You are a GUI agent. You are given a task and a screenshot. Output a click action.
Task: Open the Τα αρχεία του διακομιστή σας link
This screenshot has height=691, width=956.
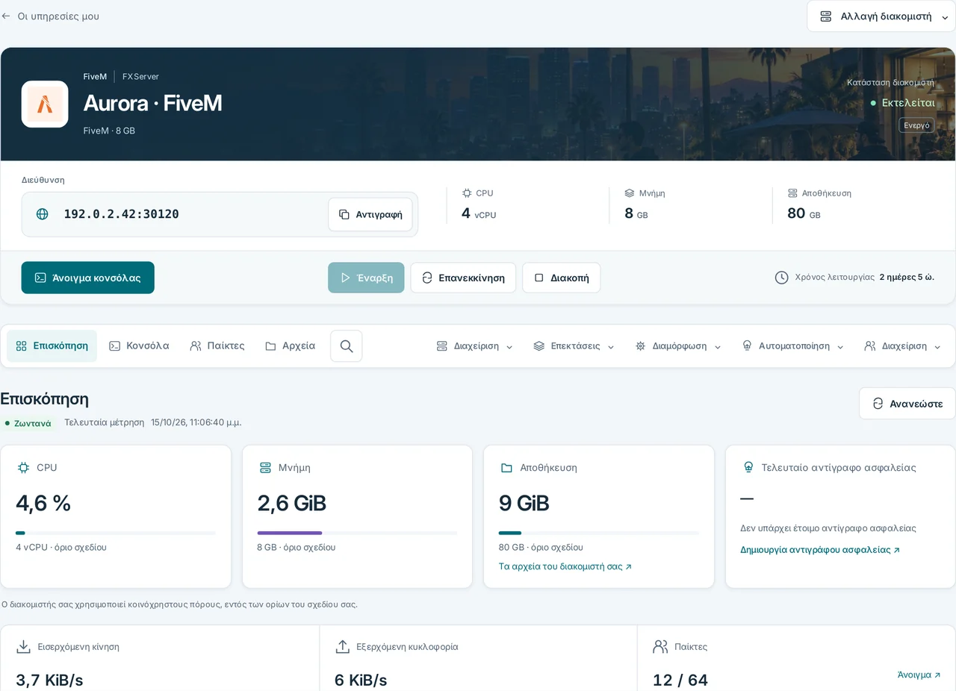point(565,566)
